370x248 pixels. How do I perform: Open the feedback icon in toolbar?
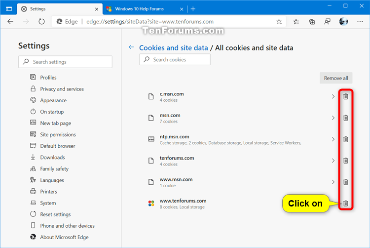coord(327,22)
